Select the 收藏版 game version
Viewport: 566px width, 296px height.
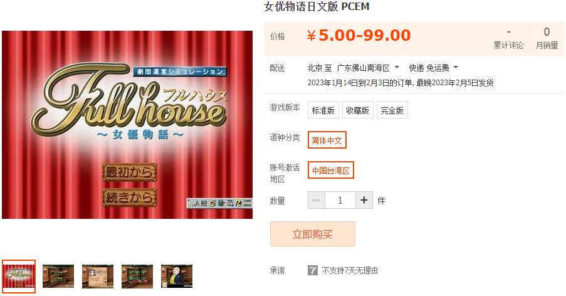click(357, 110)
